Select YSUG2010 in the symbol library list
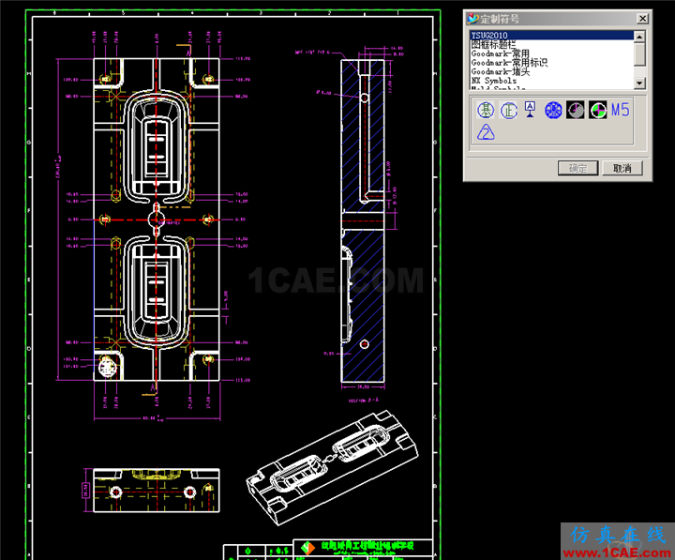675x560 pixels. 551,36
